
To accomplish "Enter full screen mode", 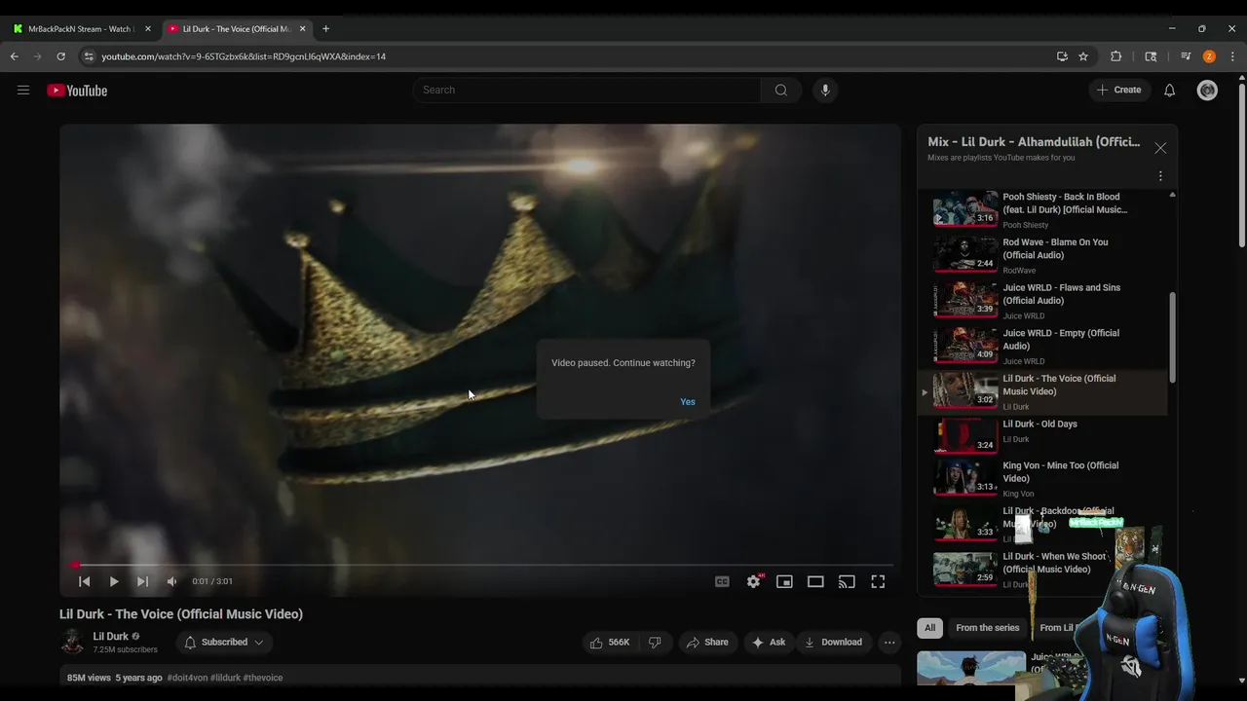I will (878, 581).
